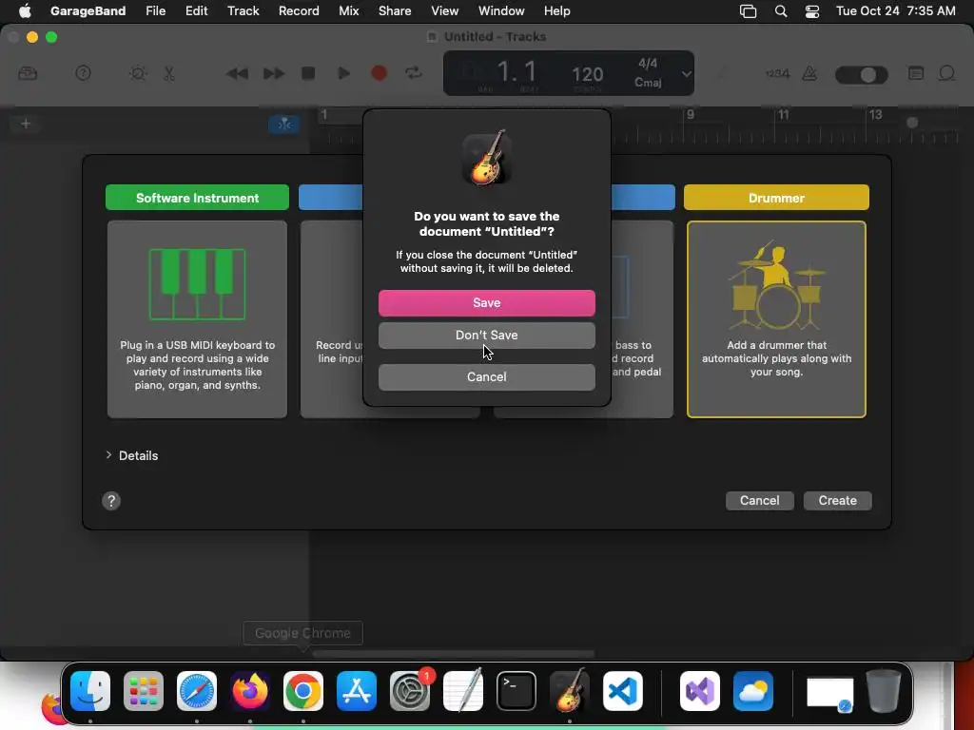Screen dimensions: 974x730
Task: Open Smart Controls dial icon
Action: click(137, 74)
